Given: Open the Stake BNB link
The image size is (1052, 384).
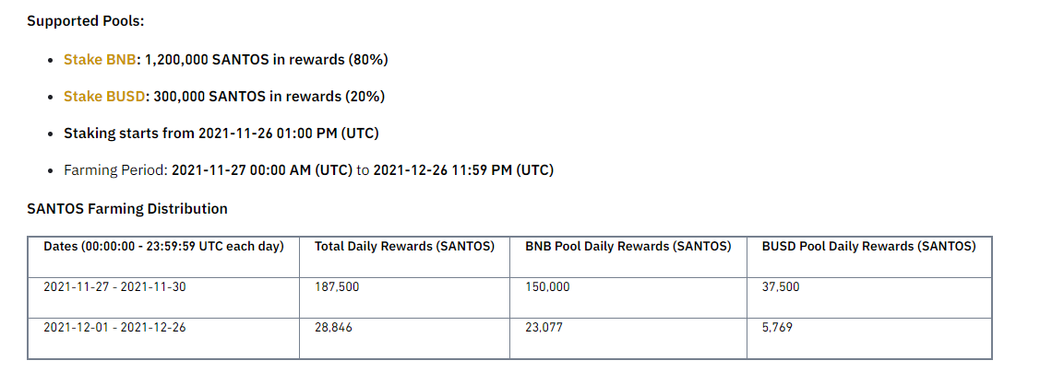Looking at the screenshot, I should pyautogui.click(x=100, y=60).
